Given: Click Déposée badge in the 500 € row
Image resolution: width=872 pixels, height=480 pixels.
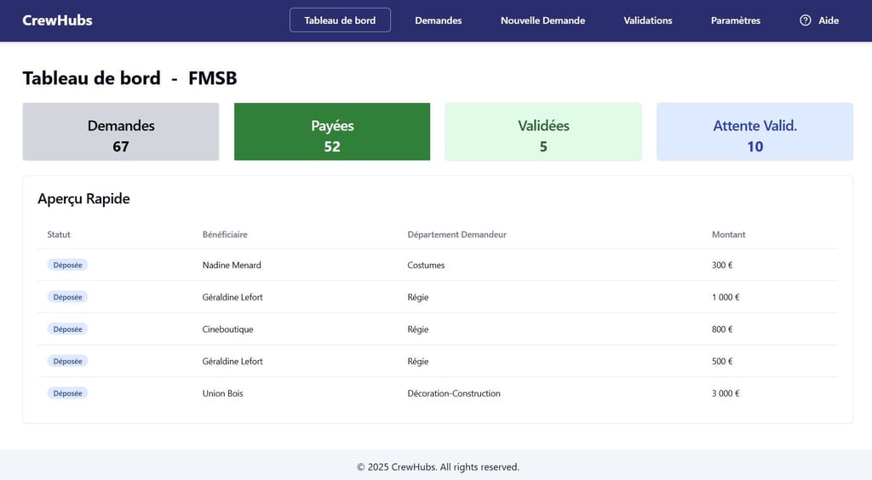Looking at the screenshot, I should [x=67, y=361].
